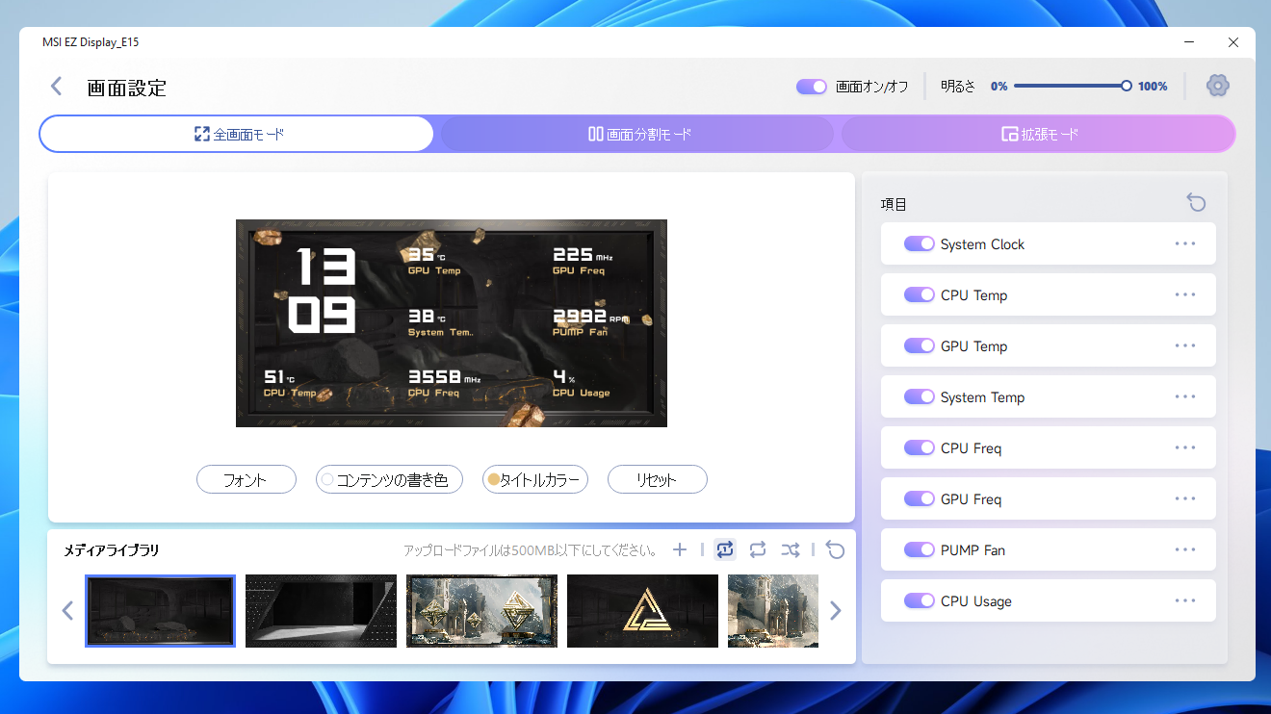Click the display preview image
The height and width of the screenshot is (714, 1271).
[452, 323]
